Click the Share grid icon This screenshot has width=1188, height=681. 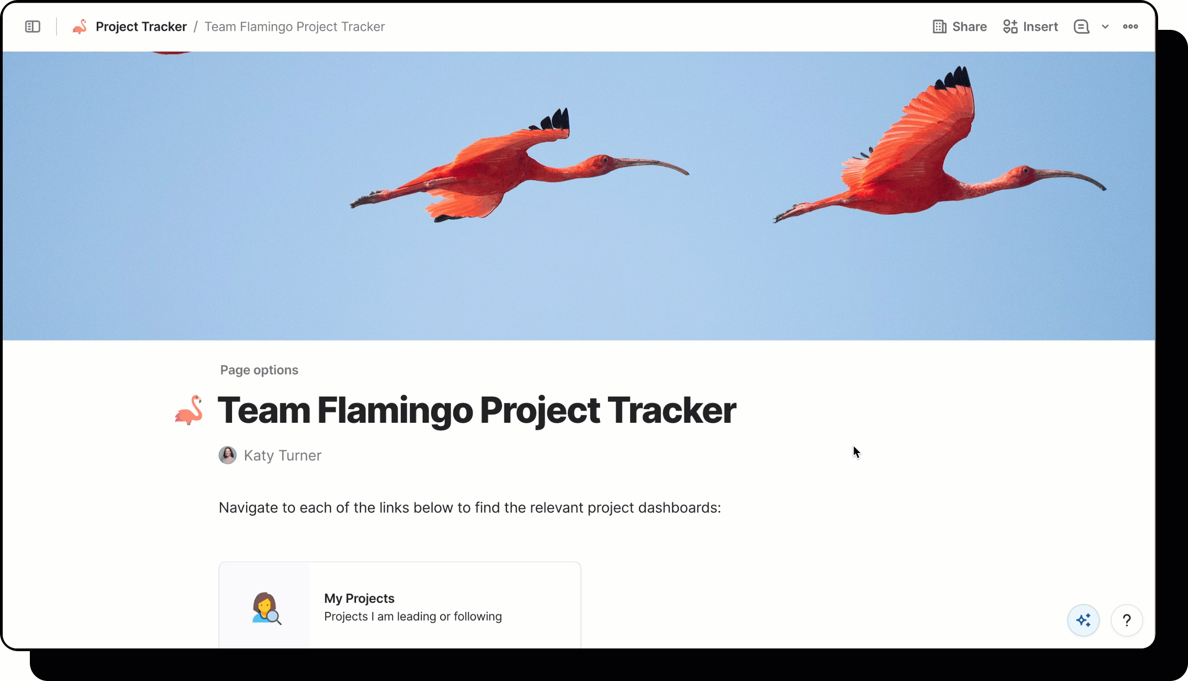click(x=939, y=27)
